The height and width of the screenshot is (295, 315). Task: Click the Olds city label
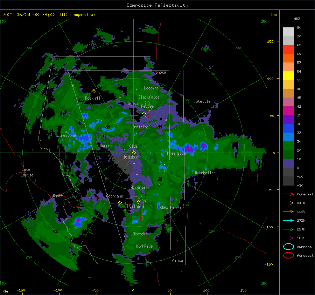tap(133, 146)
